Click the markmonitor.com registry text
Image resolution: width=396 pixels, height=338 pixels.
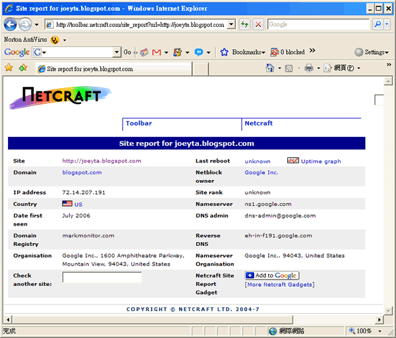88,235
